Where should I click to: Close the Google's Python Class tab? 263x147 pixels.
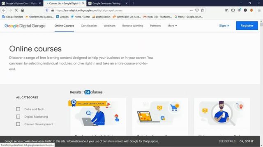pos(40,3)
